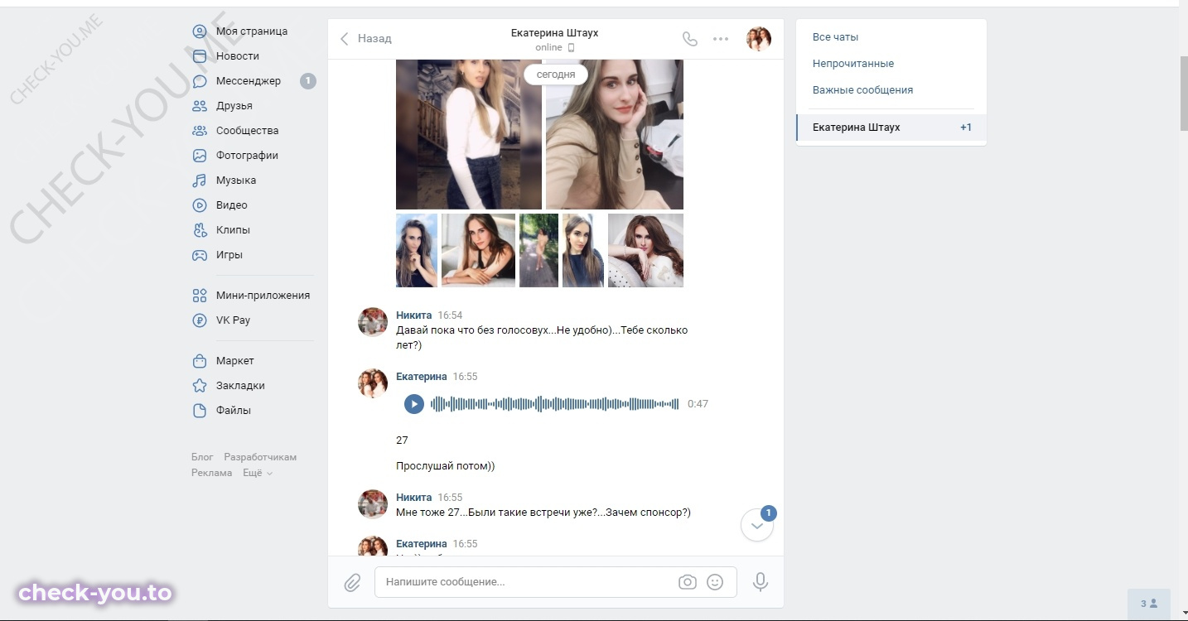Screen dimensions: 1188x621
Task: Open the VK Pay ruble icon
Action: coord(200,320)
